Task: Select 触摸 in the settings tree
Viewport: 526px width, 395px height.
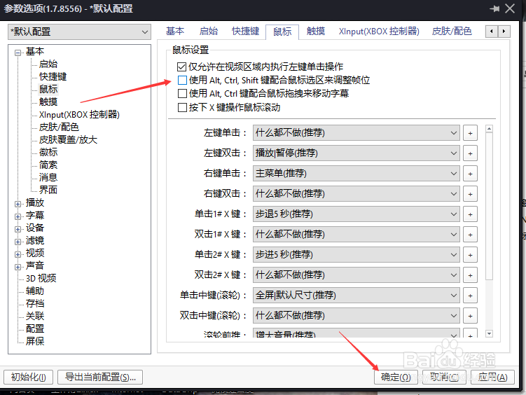Action: point(48,102)
